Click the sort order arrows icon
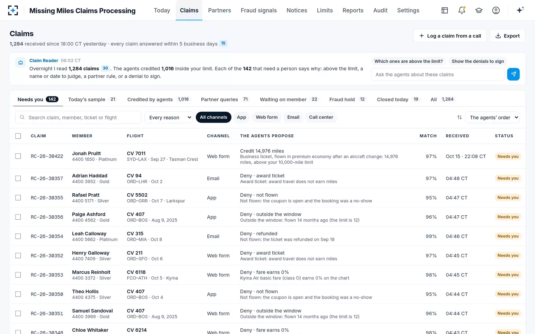 point(460,117)
